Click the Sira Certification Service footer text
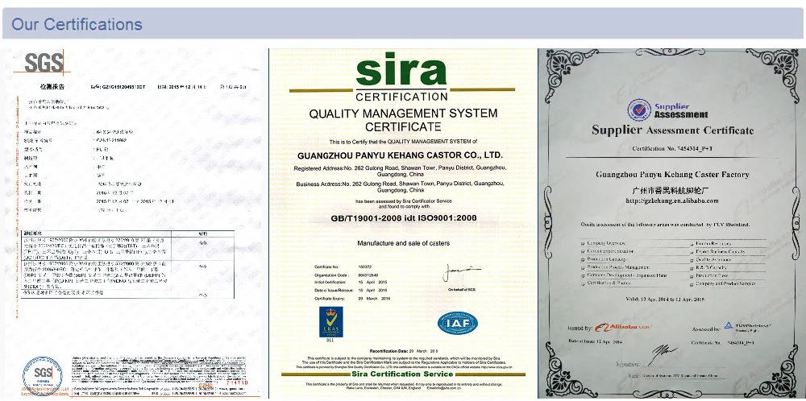 (x=402, y=374)
